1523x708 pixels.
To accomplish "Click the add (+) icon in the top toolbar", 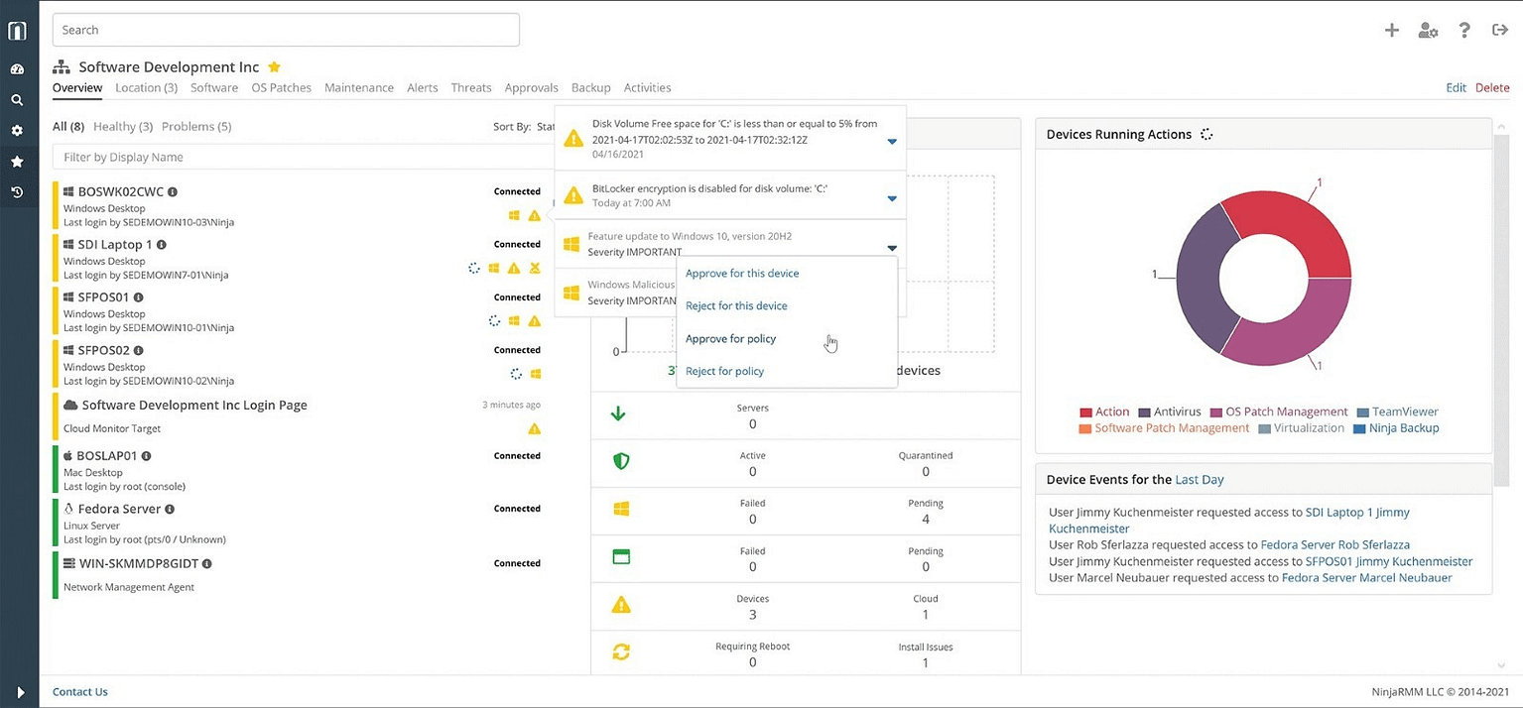I will (1391, 30).
